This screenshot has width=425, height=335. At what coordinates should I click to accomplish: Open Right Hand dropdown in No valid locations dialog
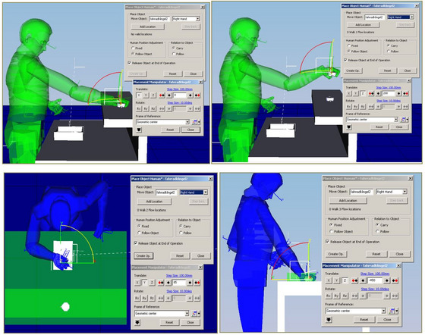pos(197,19)
